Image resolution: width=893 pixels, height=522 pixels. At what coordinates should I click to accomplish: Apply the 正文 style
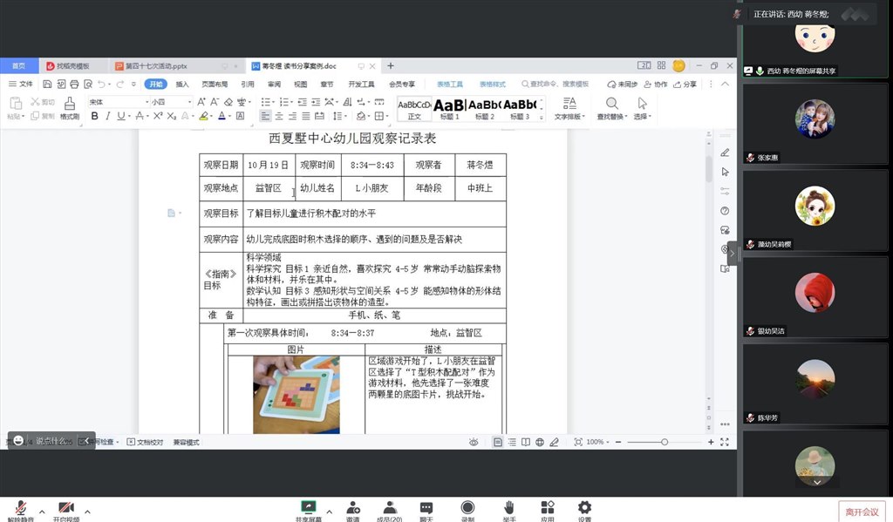click(414, 109)
